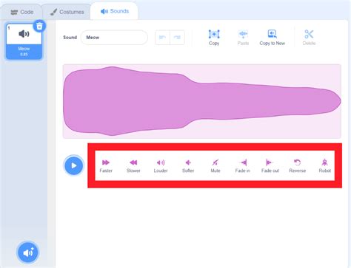Viewport: 351px width, 268px height.
Task: Reverse the sound
Action: (x=298, y=165)
